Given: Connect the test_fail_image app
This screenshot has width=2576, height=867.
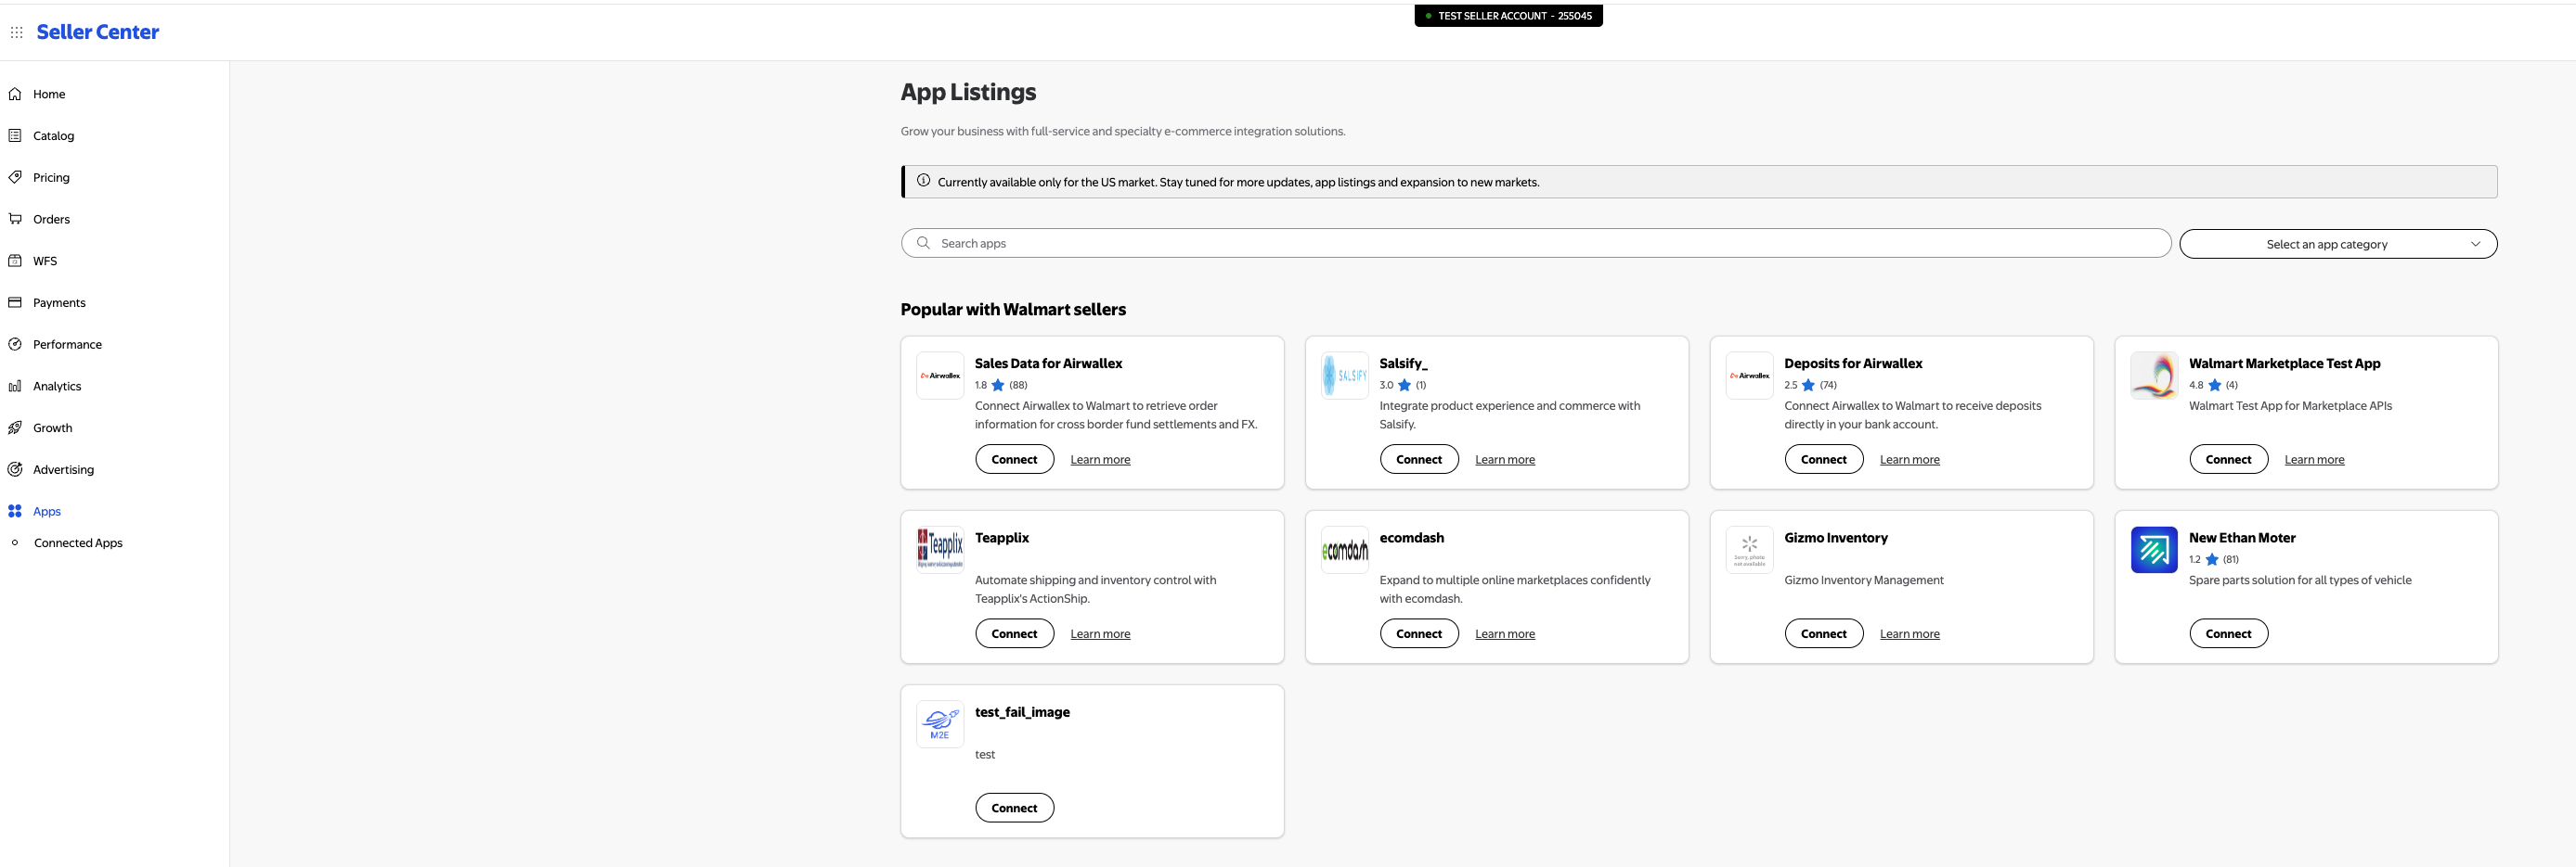Looking at the screenshot, I should (x=1014, y=808).
